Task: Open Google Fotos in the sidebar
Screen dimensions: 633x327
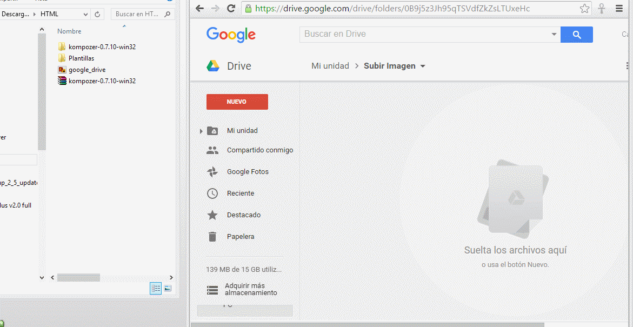Action: pos(248,171)
